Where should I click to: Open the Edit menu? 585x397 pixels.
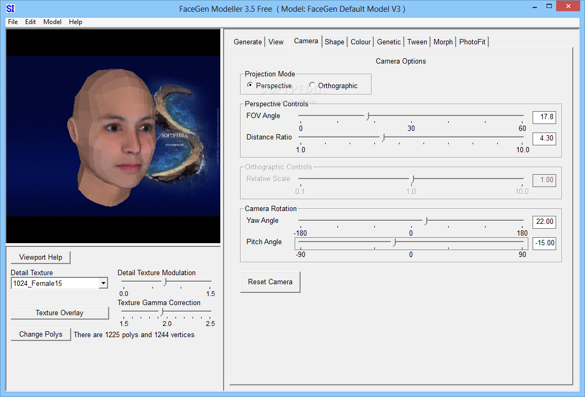[x=30, y=22]
